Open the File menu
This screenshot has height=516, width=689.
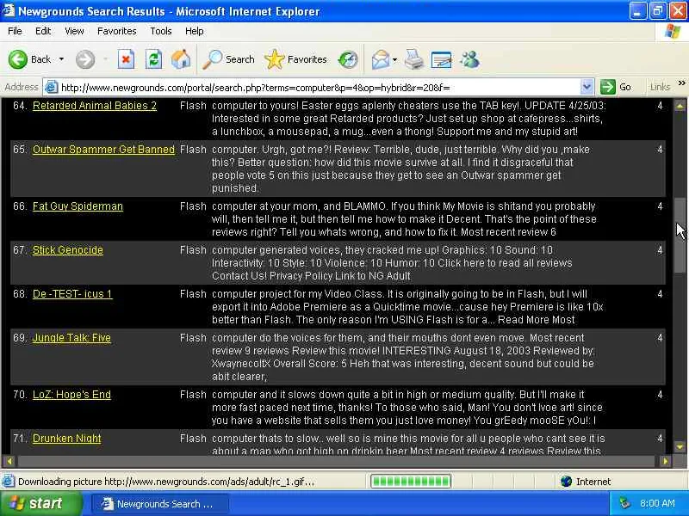point(15,31)
